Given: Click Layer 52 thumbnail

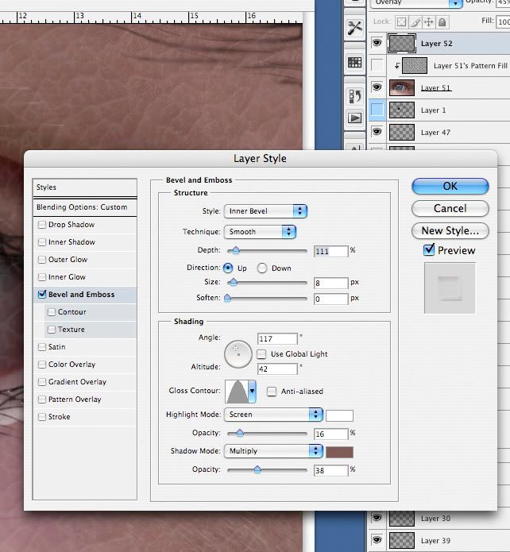Looking at the screenshot, I should click(402, 44).
